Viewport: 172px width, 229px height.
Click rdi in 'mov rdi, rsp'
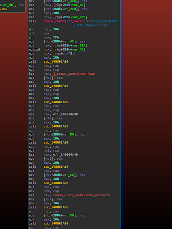tap(47, 191)
